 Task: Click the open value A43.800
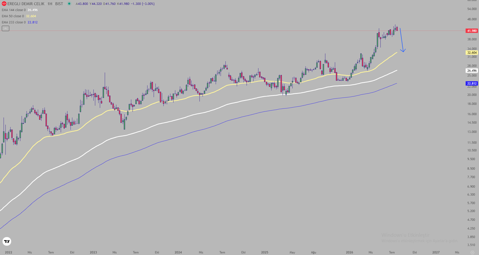pos(82,4)
